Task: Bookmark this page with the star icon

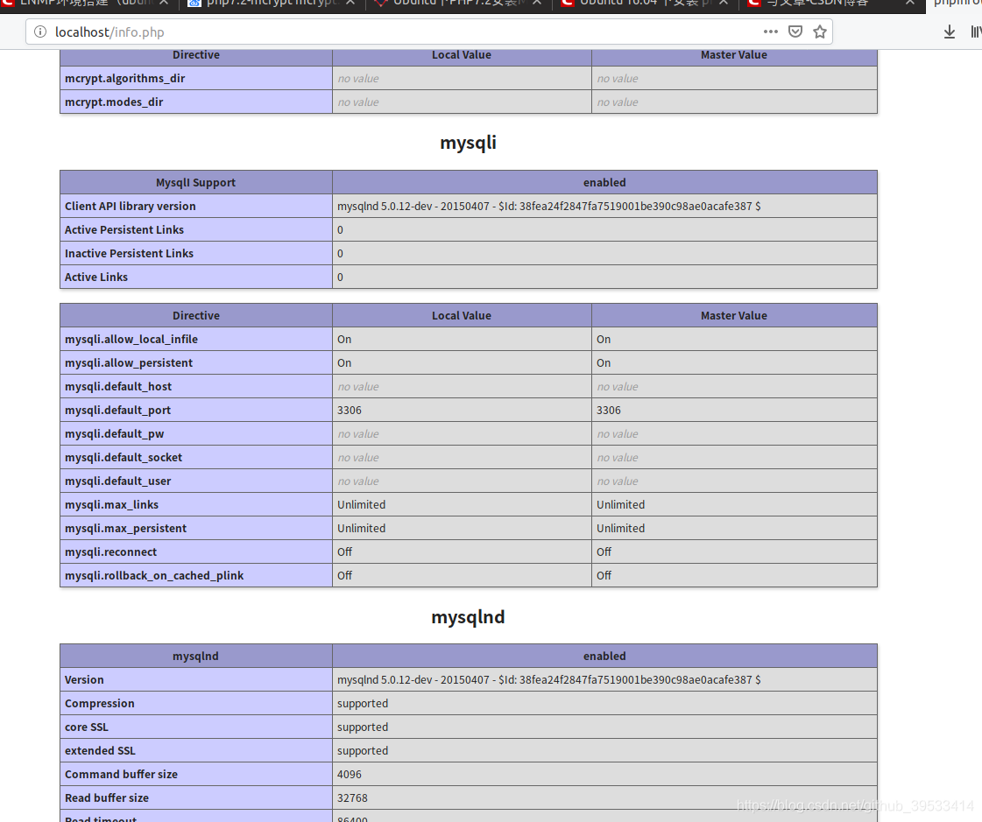Action: pyautogui.click(x=820, y=32)
